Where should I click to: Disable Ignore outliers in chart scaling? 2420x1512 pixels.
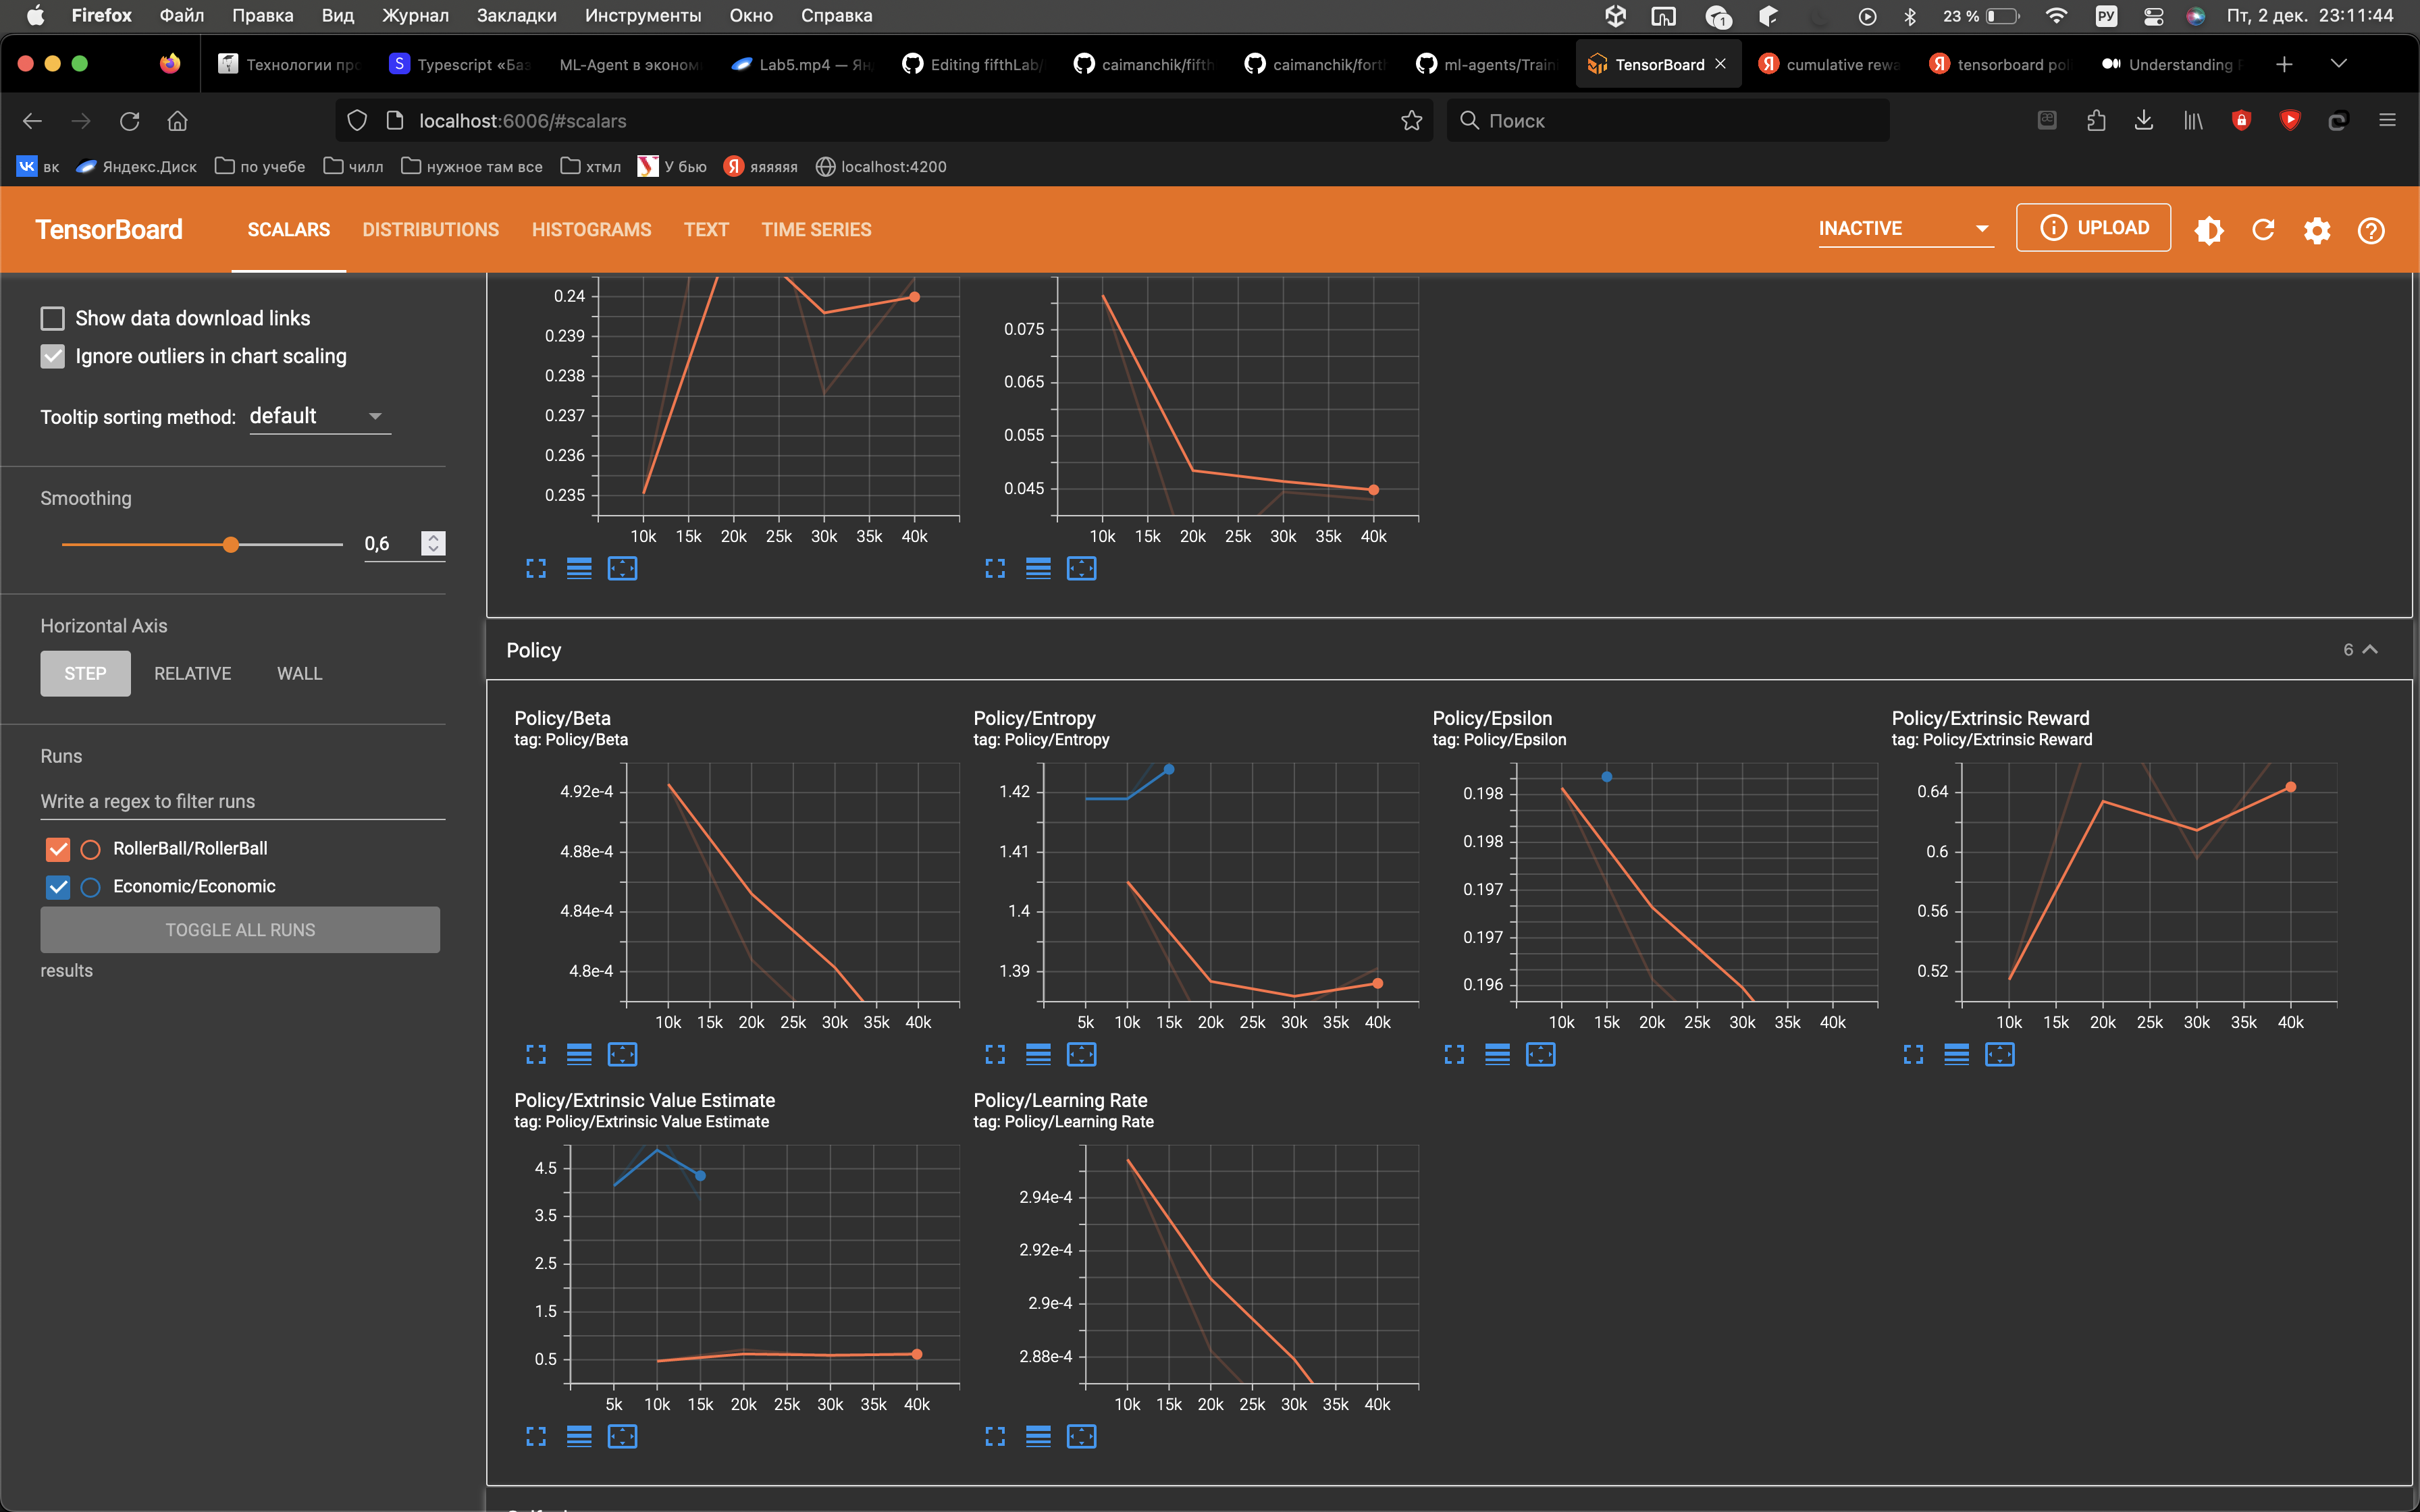tap(52, 356)
